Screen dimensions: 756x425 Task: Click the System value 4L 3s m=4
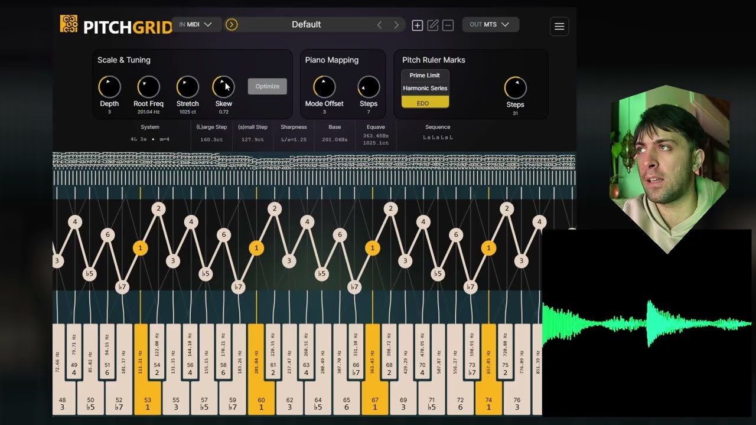(150, 139)
